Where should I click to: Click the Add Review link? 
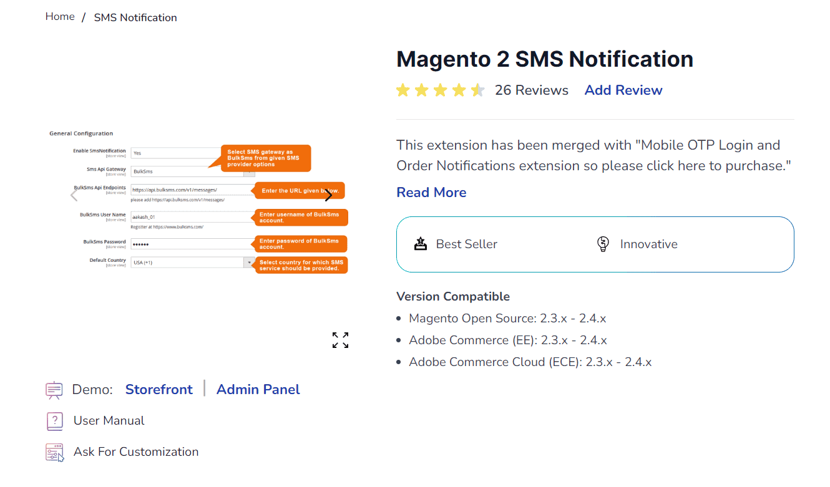623,90
